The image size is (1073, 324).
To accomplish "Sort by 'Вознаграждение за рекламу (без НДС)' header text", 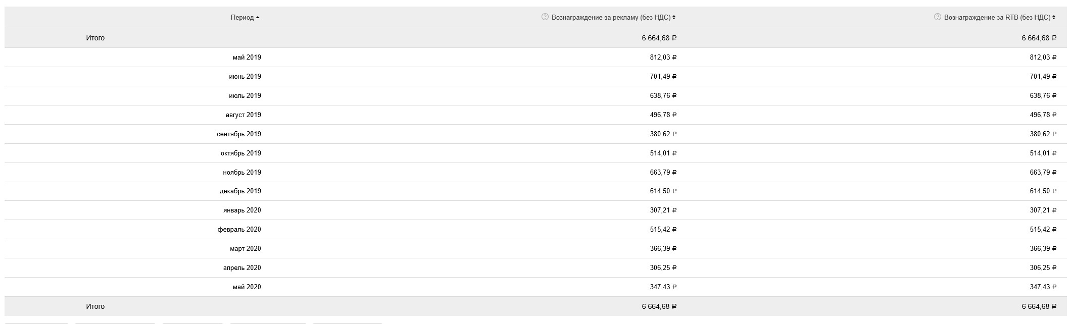I will (611, 18).
